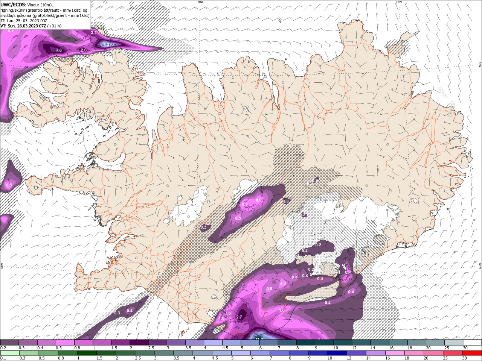Pick the palest green rain swatch starting at 0.1
This screenshot has width=482, height=361.
(x=9, y=353)
